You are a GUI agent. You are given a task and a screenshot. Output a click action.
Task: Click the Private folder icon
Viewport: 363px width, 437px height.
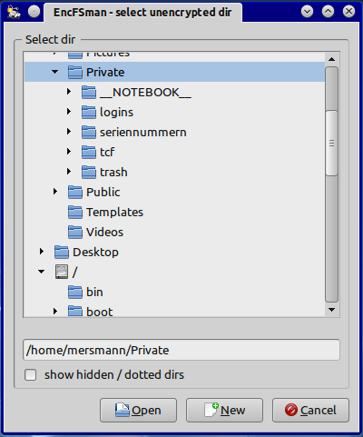tap(75, 72)
